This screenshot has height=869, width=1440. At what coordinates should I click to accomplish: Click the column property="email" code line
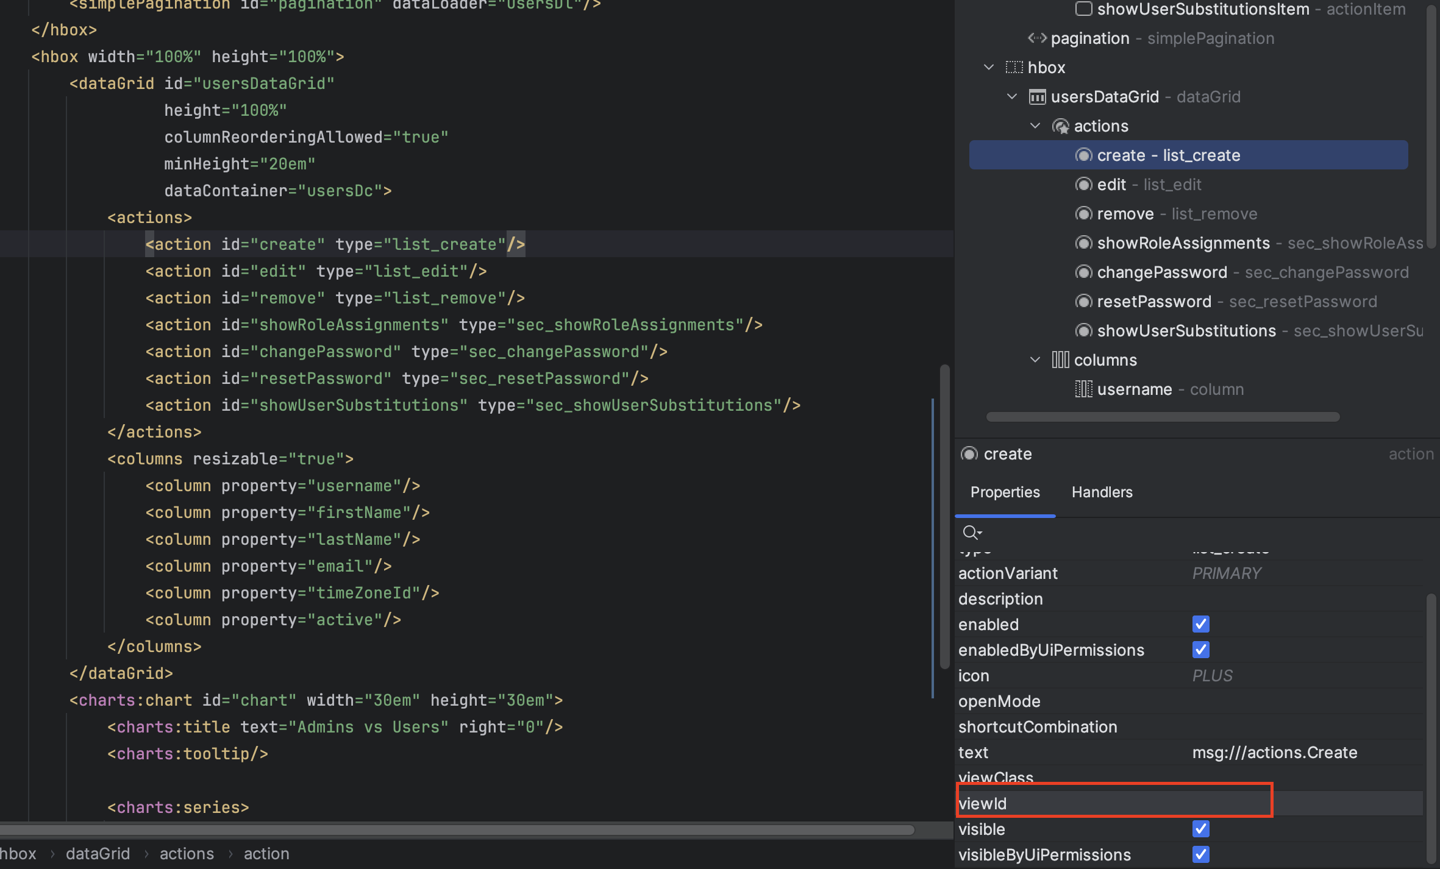(x=268, y=566)
